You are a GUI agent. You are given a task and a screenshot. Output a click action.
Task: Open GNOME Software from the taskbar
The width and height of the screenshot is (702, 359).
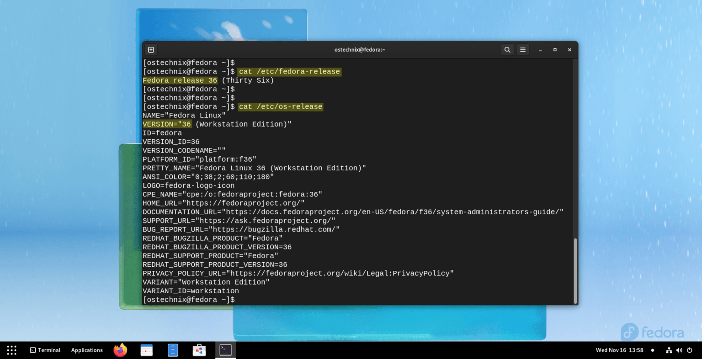point(199,350)
